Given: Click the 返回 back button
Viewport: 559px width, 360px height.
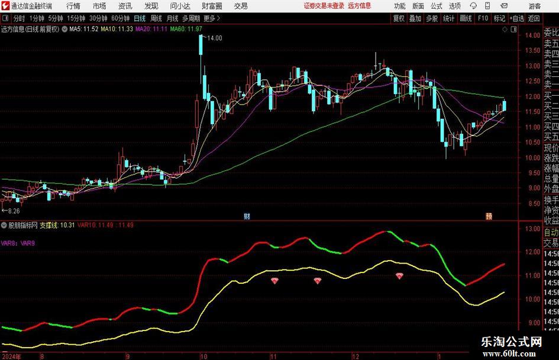Looking at the screenshot, I should [534, 18].
